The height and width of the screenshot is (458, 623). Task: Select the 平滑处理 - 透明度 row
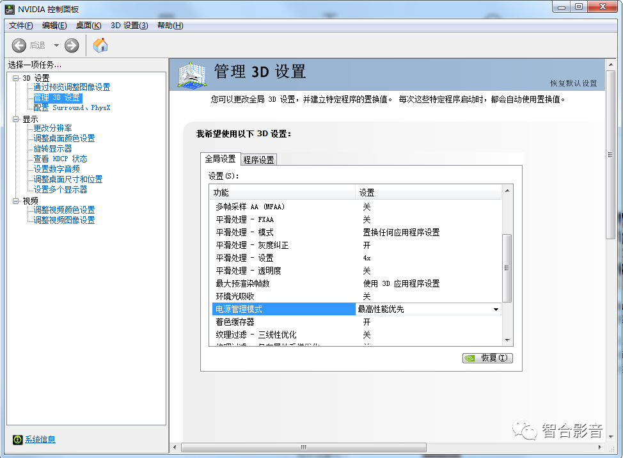point(356,271)
